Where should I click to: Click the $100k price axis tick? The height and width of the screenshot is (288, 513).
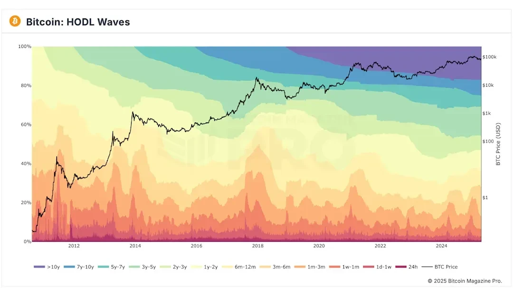(489, 57)
